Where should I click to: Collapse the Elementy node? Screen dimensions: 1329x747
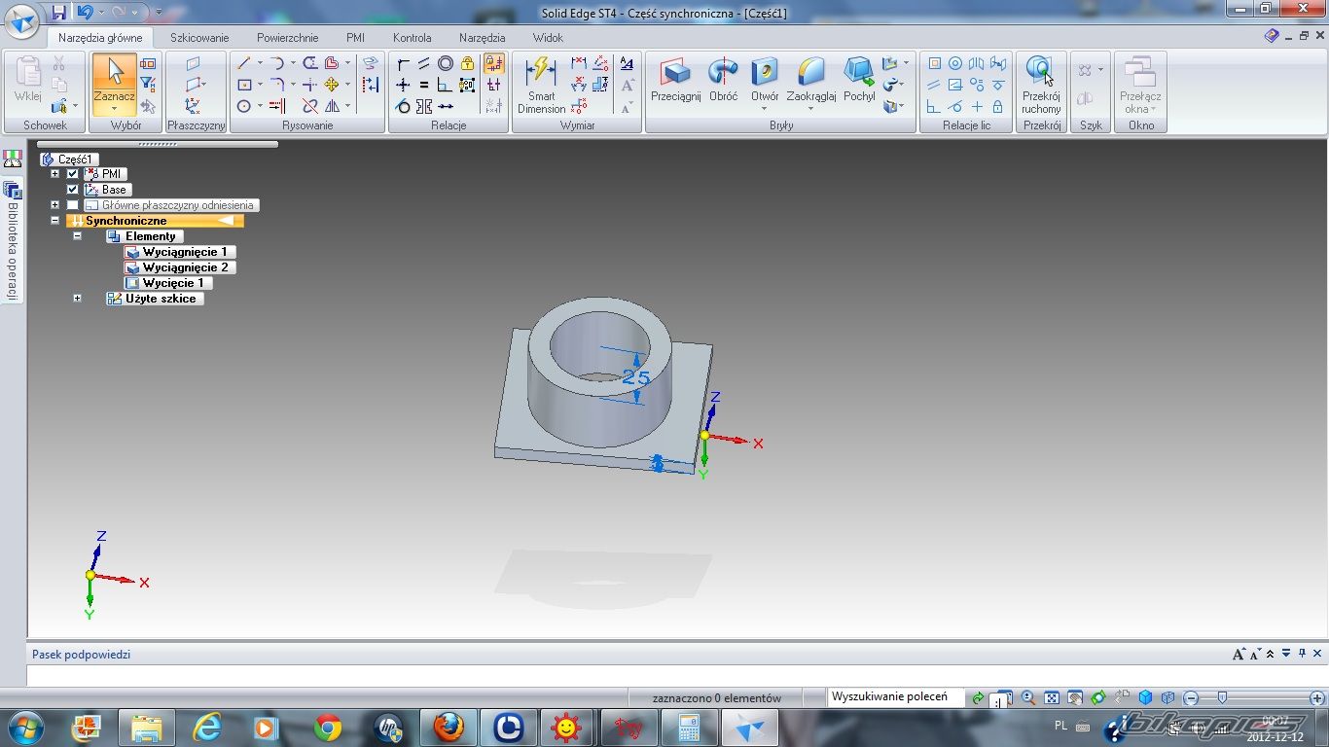coord(77,236)
